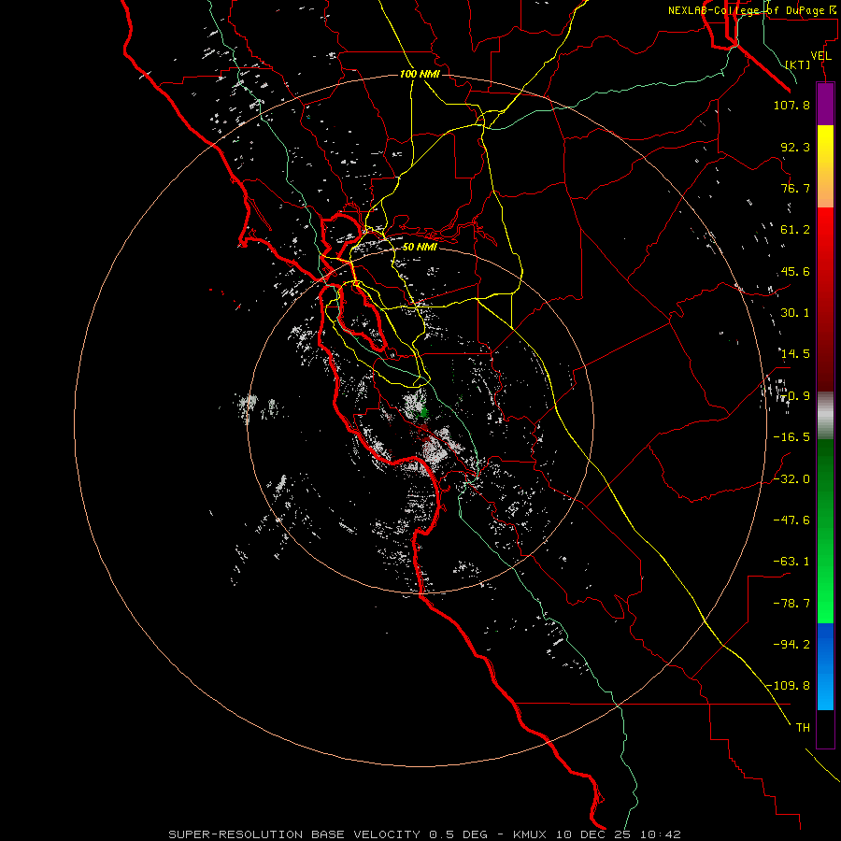Click the 'KMUX' radar site identifier
The image size is (841, 841).
531,834
